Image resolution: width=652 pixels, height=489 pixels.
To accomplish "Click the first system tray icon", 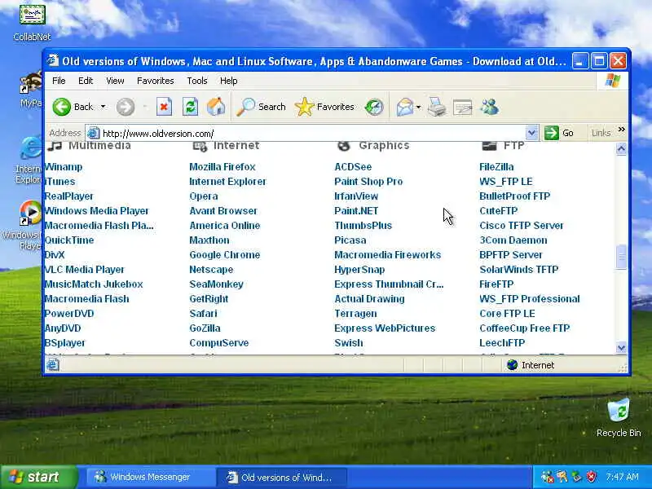I will tap(548, 477).
